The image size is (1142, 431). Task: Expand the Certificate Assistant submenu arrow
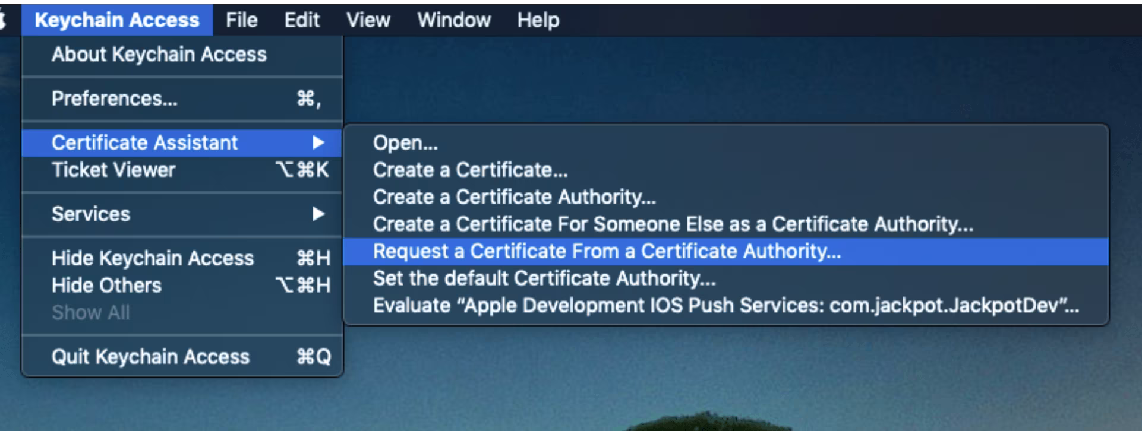(x=318, y=143)
